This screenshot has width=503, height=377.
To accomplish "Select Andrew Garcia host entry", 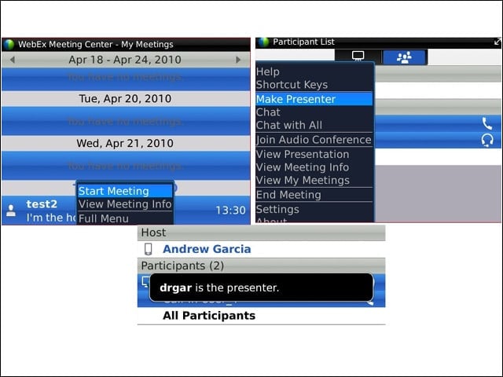I will pos(262,249).
